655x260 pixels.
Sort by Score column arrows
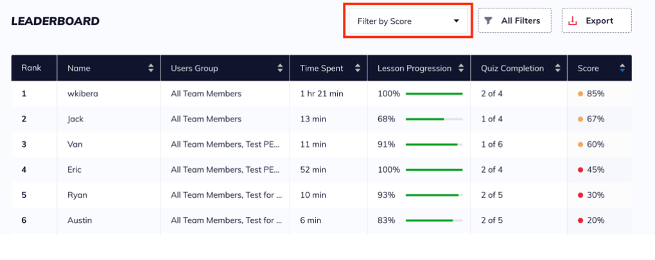[622, 68]
